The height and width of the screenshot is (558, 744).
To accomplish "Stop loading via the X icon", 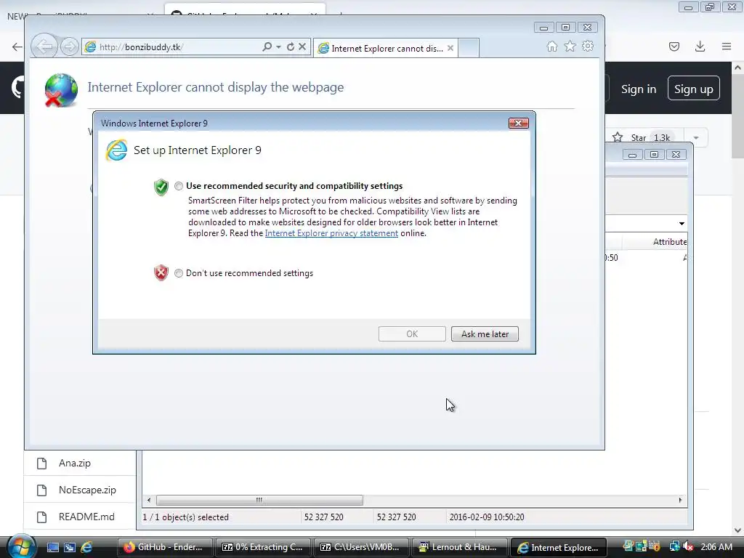I will 302,46.
